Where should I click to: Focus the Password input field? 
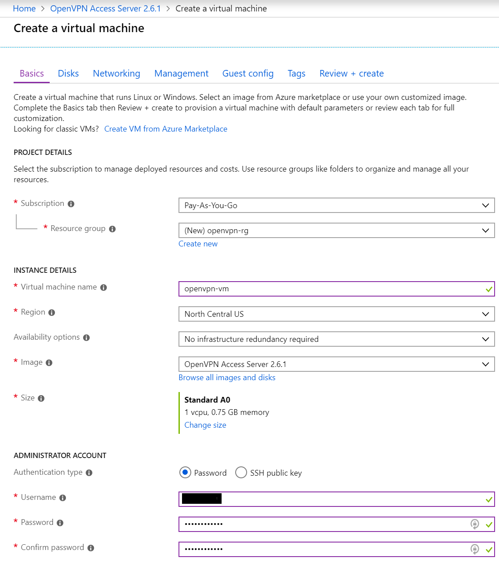point(337,524)
